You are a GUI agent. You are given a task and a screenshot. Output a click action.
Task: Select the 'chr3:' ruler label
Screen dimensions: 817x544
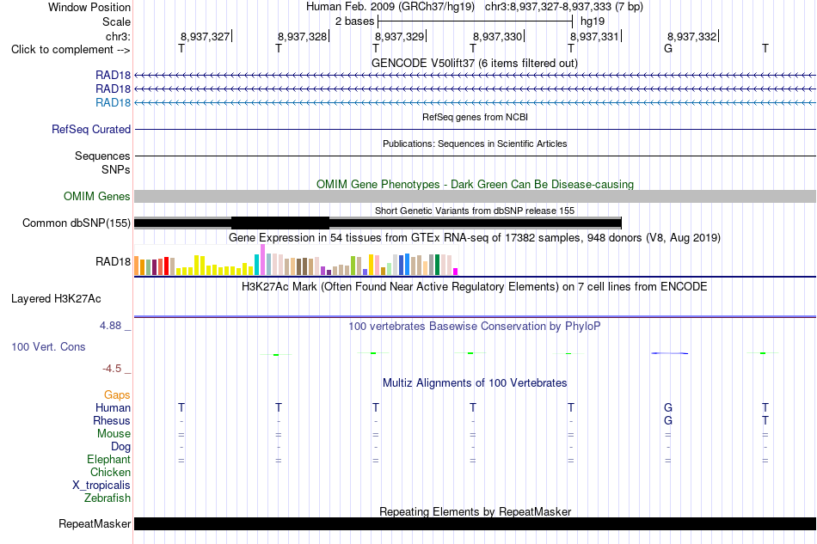click(x=118, y=36)
